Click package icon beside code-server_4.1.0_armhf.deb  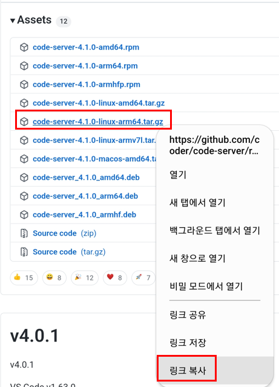coord(24,215)
